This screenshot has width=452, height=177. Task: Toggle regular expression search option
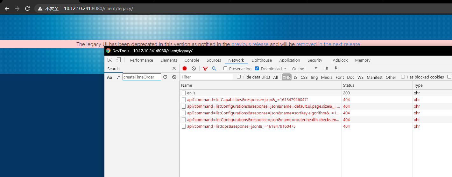pos(118,77)
